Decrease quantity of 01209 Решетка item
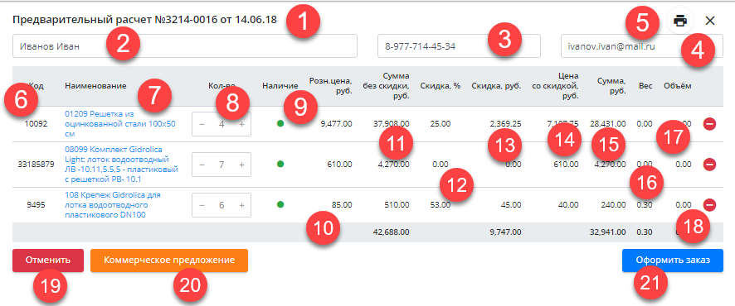 pyautogui.click(x=202, y=124)
